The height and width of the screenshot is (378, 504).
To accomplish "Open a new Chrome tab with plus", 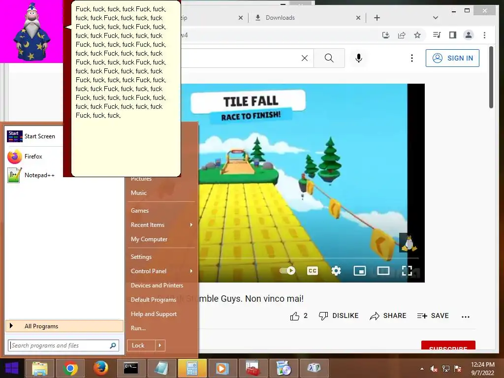I will 377,18.
